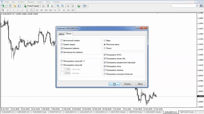Open the USDJPYINT,Weekly chart tab
Screen dimensions: 204x114
click(x=118, y=112)
